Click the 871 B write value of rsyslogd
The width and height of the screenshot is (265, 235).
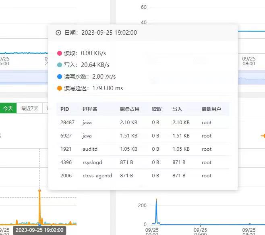pos(179,162)
